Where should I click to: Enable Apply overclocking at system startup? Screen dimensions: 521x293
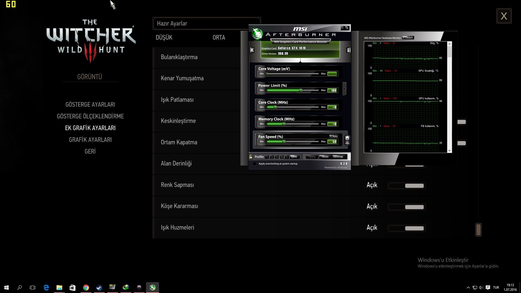[x=254, y=164]
